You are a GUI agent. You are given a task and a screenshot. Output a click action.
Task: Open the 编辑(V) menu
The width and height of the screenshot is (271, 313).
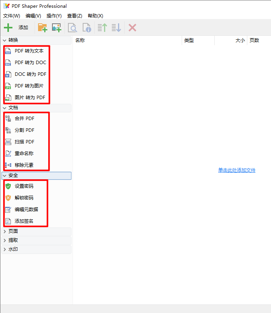coord(33,16)
